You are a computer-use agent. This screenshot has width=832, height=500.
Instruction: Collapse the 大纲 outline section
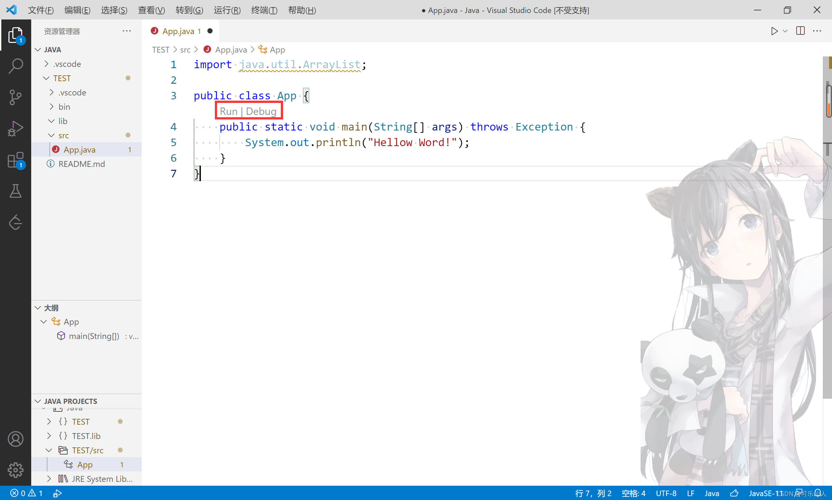(38, 307)
